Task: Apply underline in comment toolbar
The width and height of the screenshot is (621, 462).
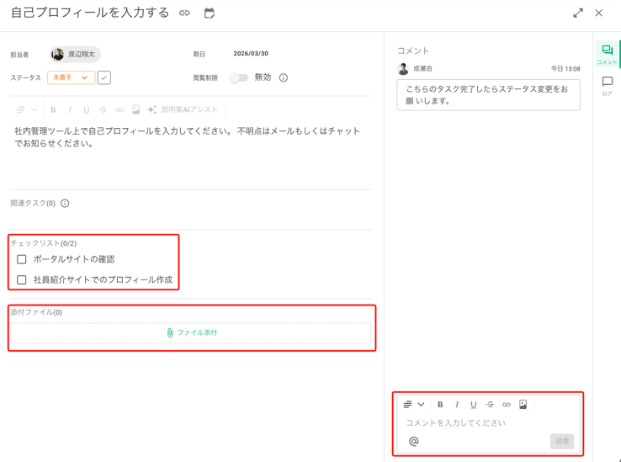Action: coord(473,405)
